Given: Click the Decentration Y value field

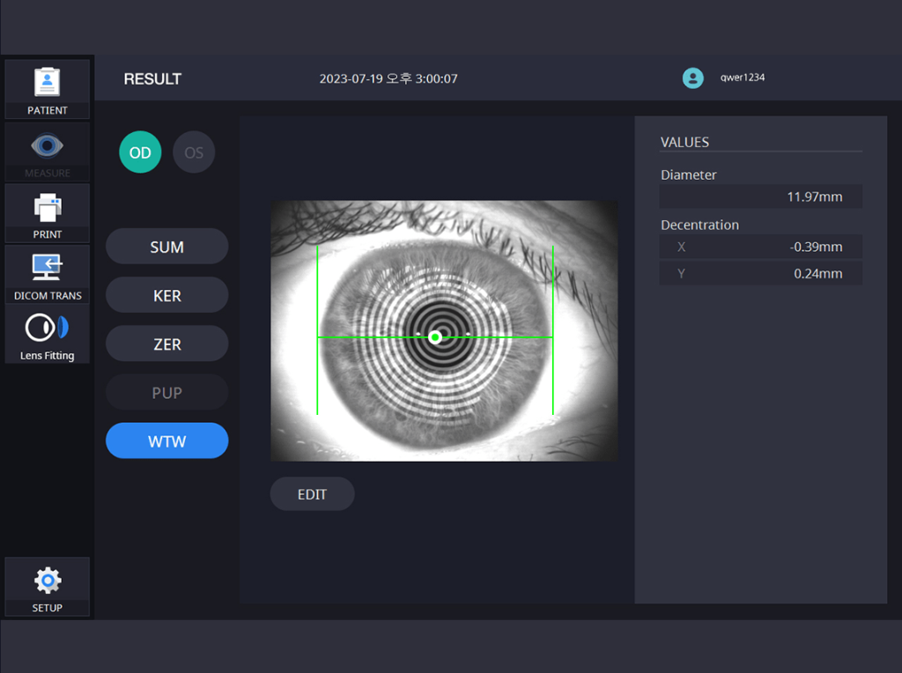Looking at the screenshot, I should click(x=761, y=273).
